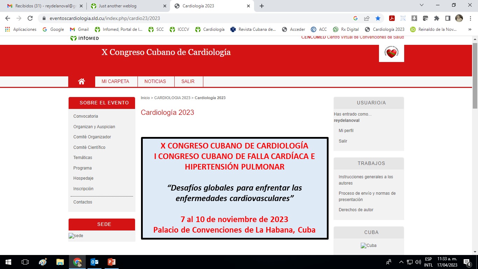Screen dimensions: 478x269
Task: Open the Convocatoria sidebar link
Action: pyautogui.click(x=86, y=116)
